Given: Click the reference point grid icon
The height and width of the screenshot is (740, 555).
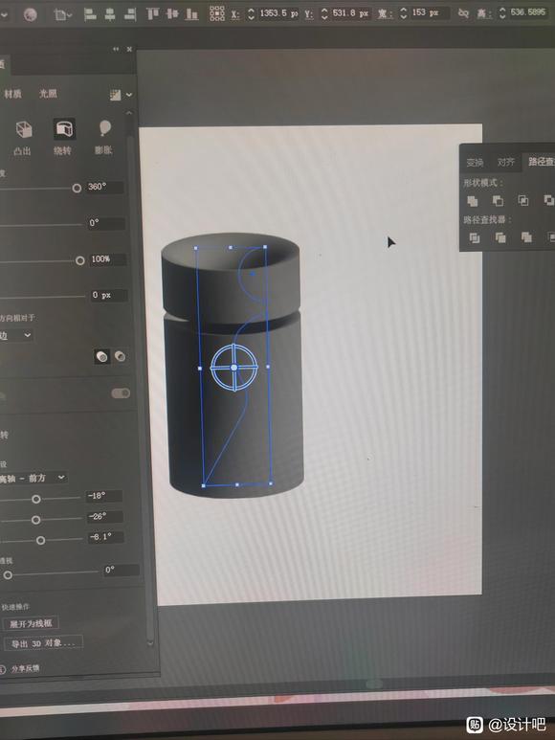Looking at the screenshot, I should pyautogui.click(x=217, y=13).
